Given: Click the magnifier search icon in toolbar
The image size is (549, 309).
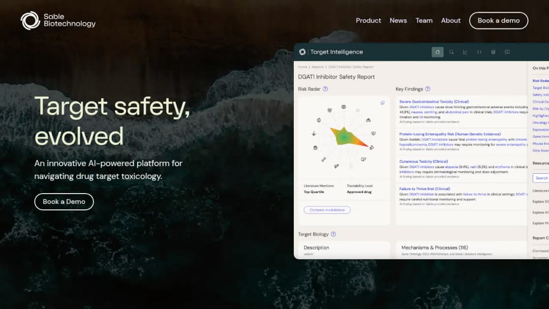Looking at the screenshot, I should tap(452, 52).
